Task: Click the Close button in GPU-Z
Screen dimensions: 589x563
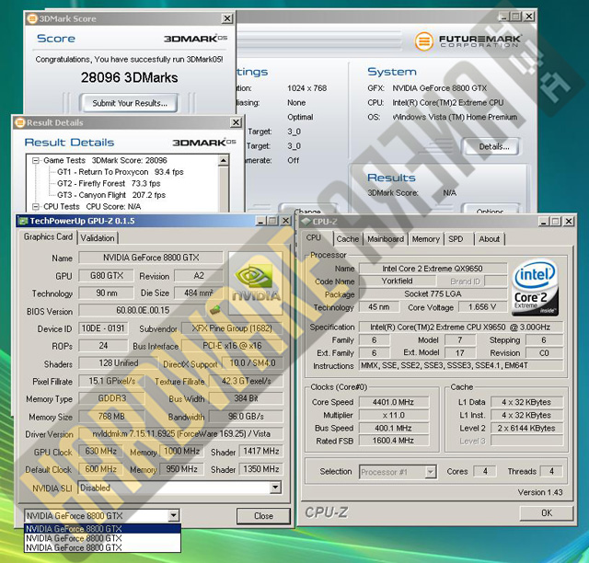Action: [263, 516]
